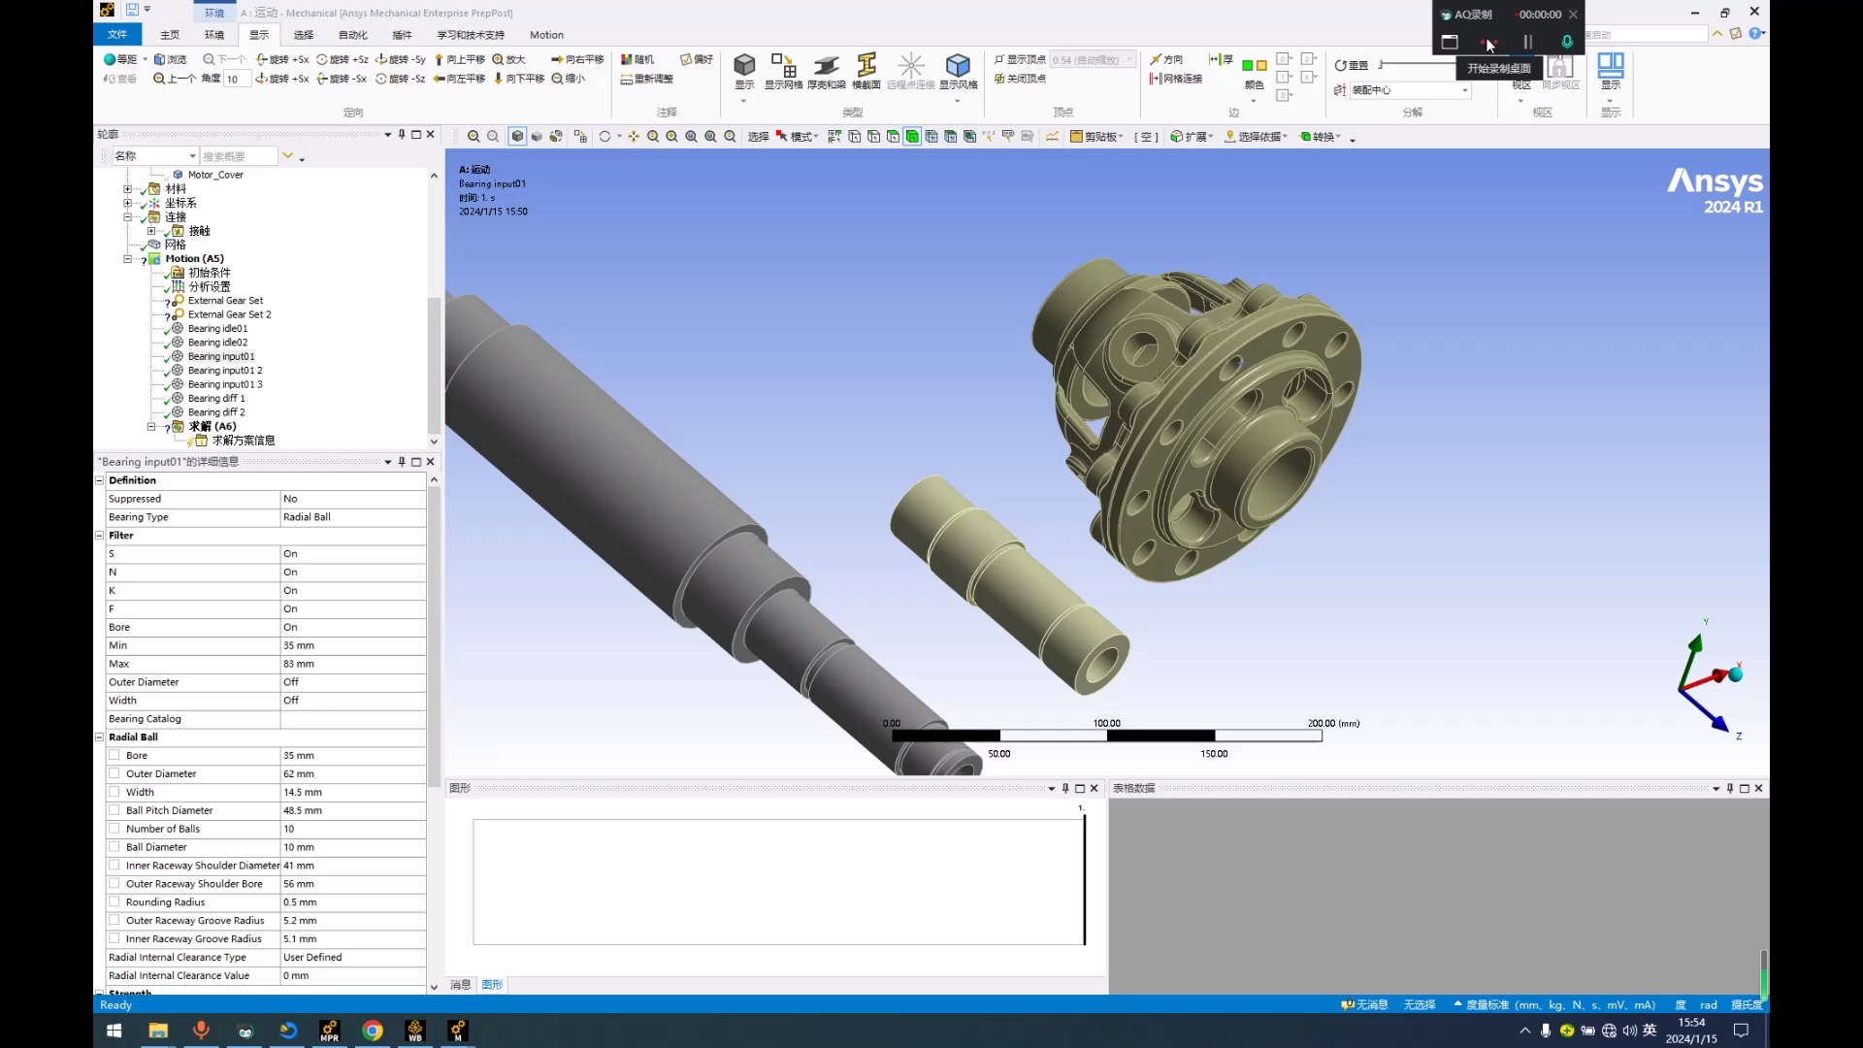Switch to the Motion ribbon tab
The width and height of the screenshot is (1863, 1048).
click(x=546, y=35)
